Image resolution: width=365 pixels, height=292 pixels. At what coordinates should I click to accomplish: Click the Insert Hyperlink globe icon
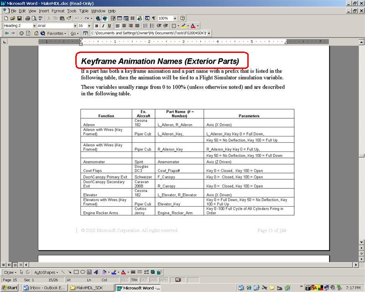[x=98, y=18]
